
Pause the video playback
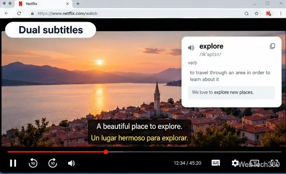[x=13, y=163]
